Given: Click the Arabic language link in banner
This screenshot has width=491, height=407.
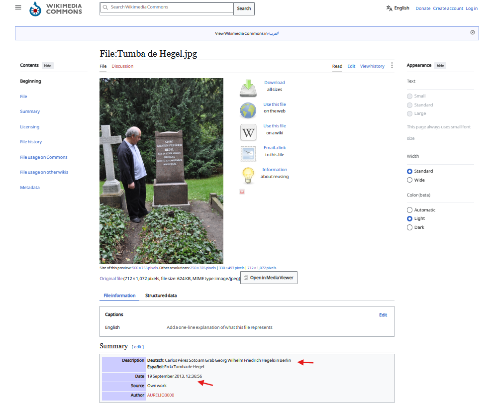Looking at the screenshot, I should click(274, 33).
